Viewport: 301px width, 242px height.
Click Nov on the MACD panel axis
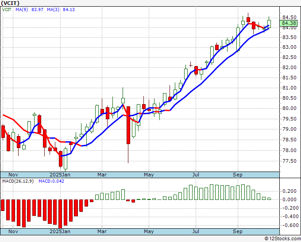tap(13, 231)
